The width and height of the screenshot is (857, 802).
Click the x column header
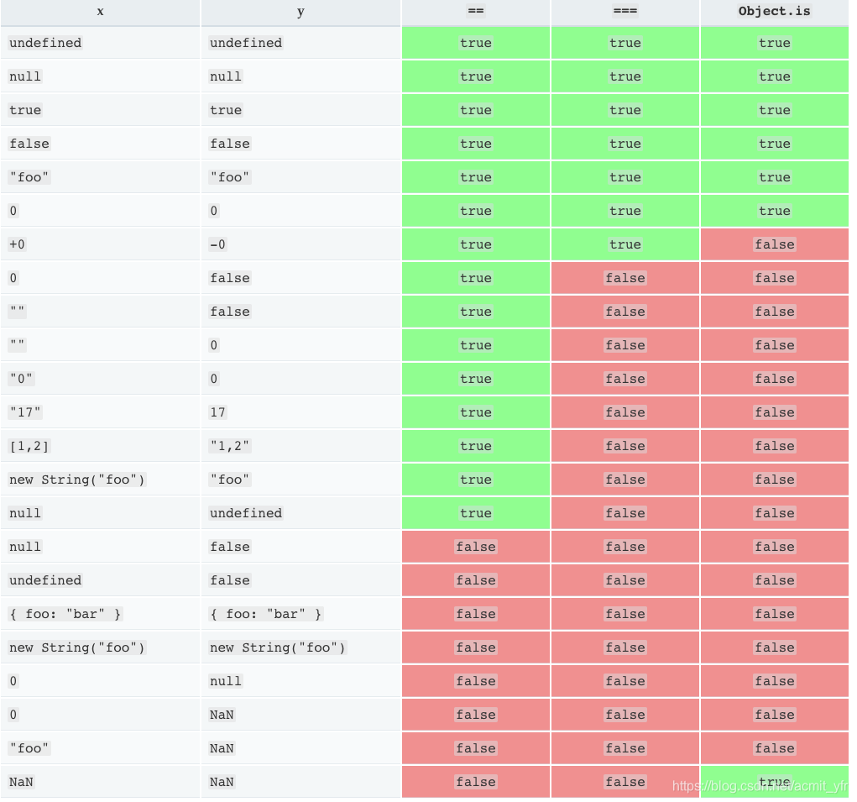[x=100, y=12]
